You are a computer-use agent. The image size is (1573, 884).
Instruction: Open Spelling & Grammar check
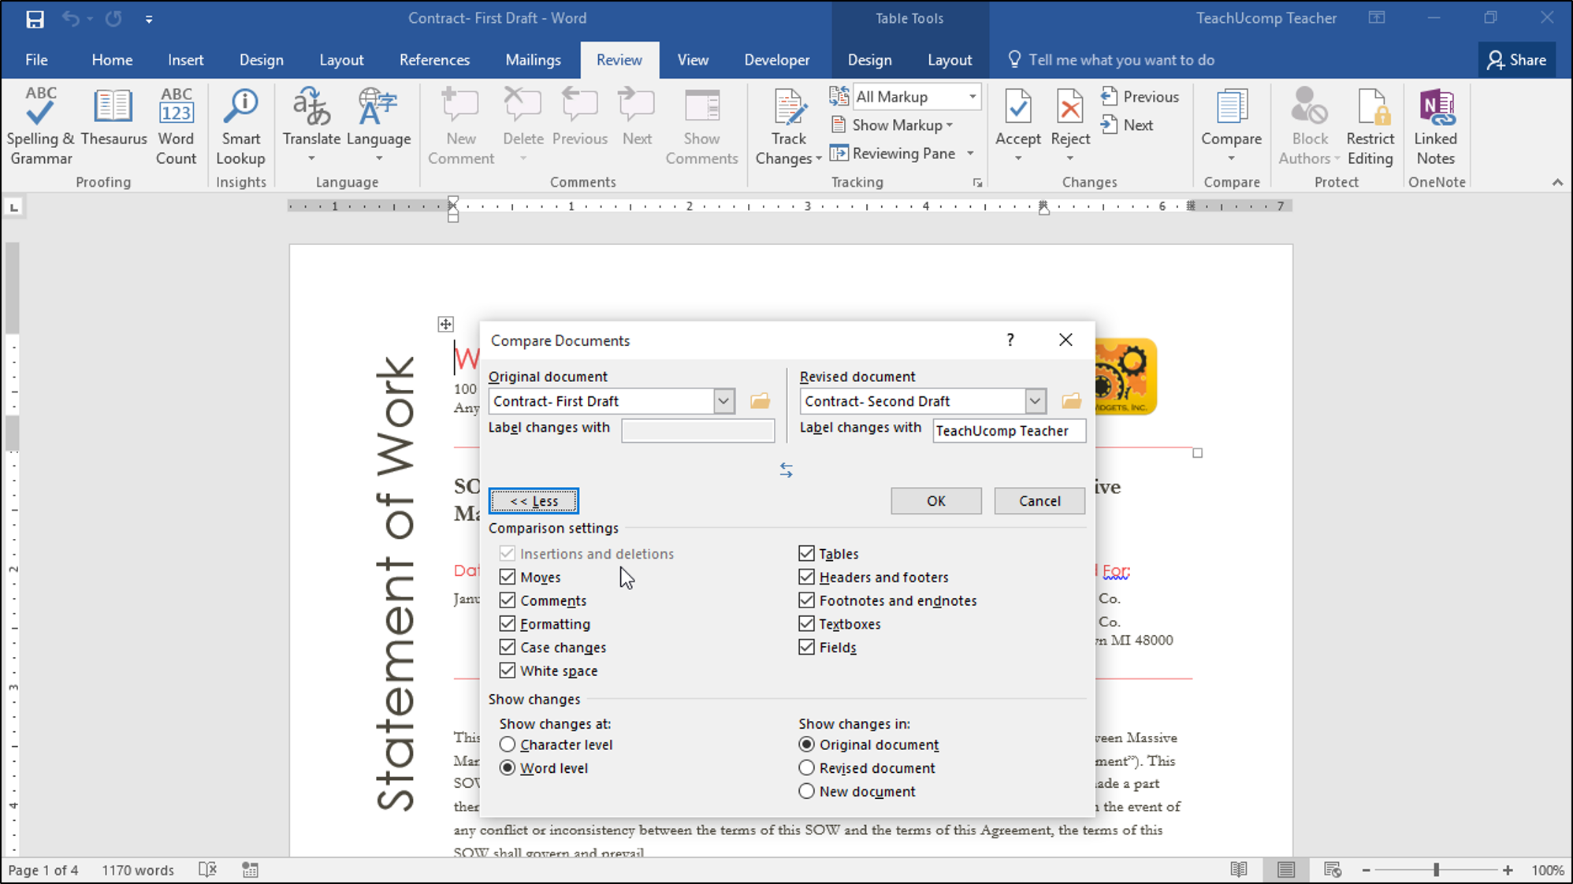[41, 126]
